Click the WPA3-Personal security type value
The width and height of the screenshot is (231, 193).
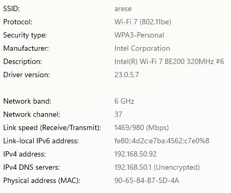(x=139, y=35)
